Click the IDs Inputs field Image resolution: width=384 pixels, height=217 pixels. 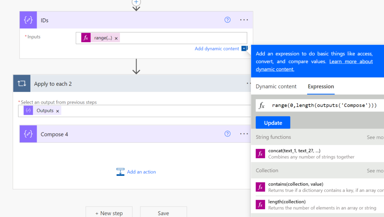[x=161, y=38]
